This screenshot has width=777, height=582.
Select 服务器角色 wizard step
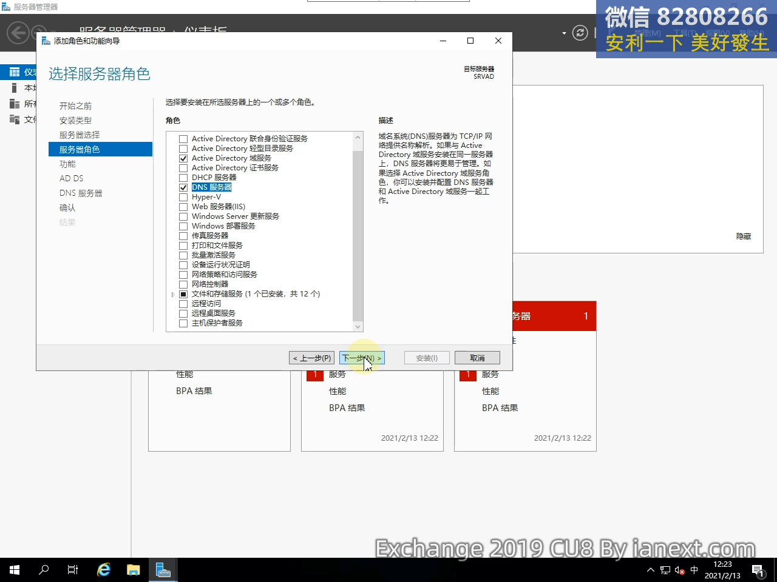point(100,149)
